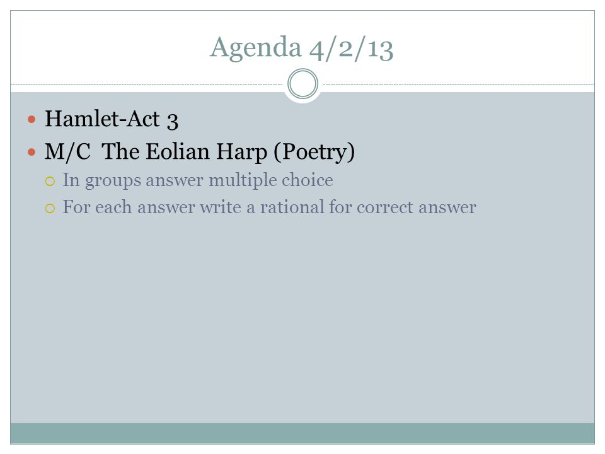Click the date 4/2/13 in the title
Viewport: 605px width, 454px height.
click(351, 49)
